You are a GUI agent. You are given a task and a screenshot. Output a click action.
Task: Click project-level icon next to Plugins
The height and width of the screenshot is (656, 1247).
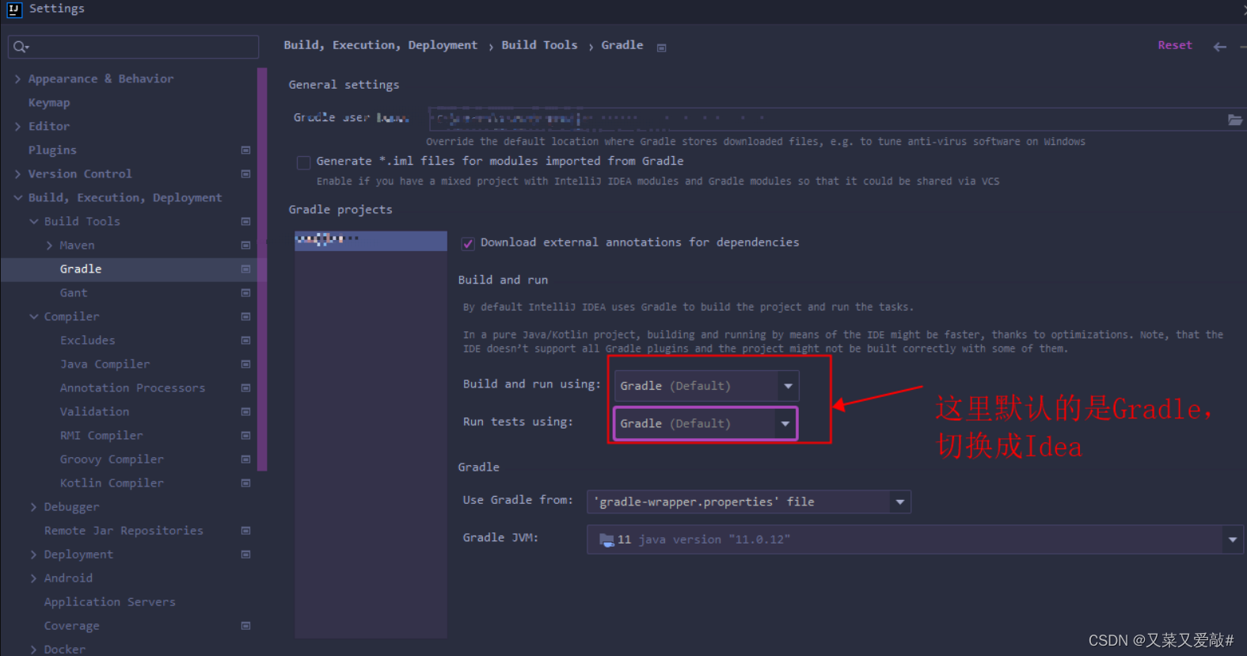click(245, 150)
